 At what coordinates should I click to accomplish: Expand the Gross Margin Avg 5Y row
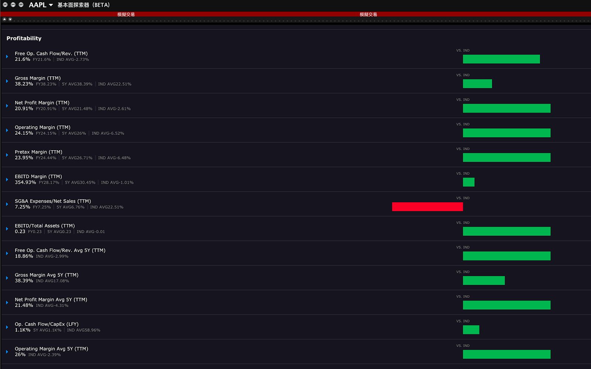tap(7, 278)
